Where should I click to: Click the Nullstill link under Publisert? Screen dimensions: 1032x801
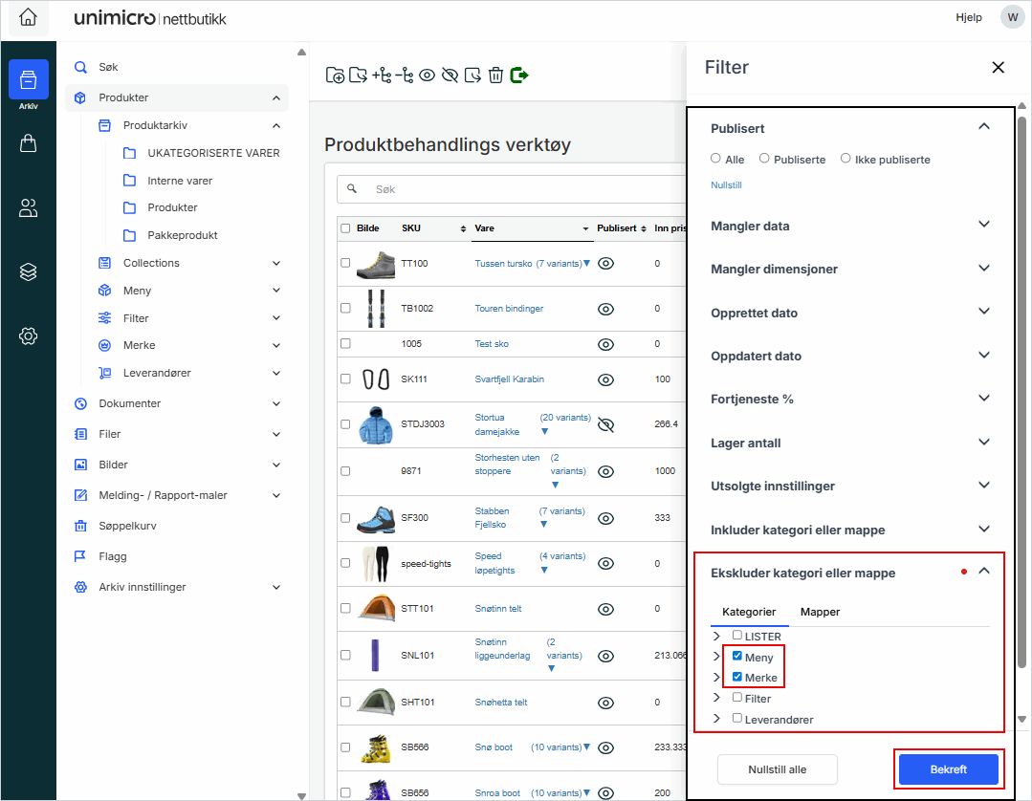point(726,185)
